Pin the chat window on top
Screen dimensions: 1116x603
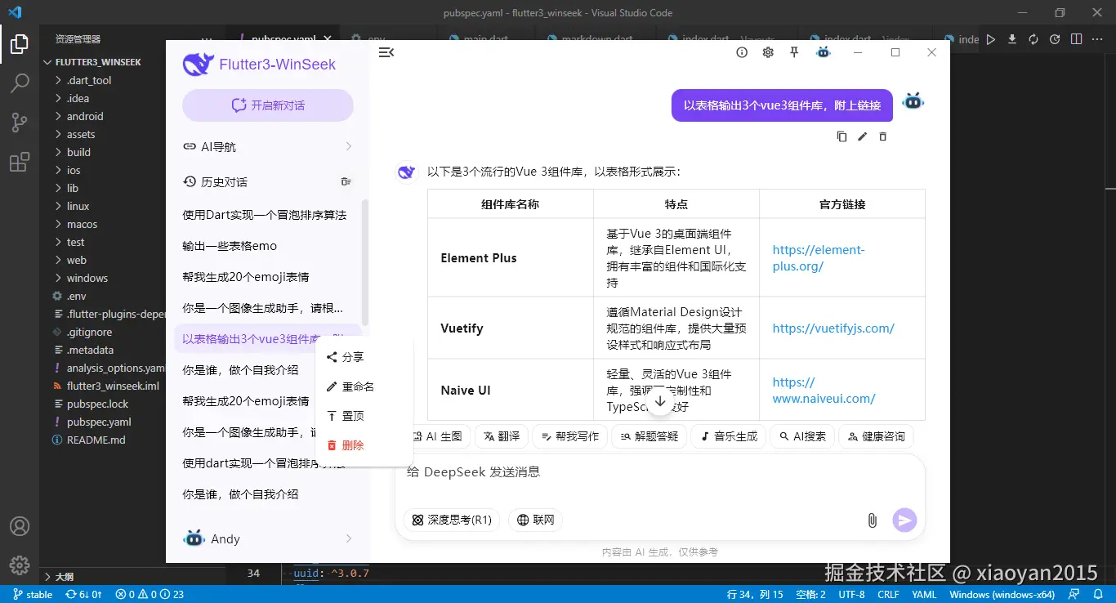[793, 51]
